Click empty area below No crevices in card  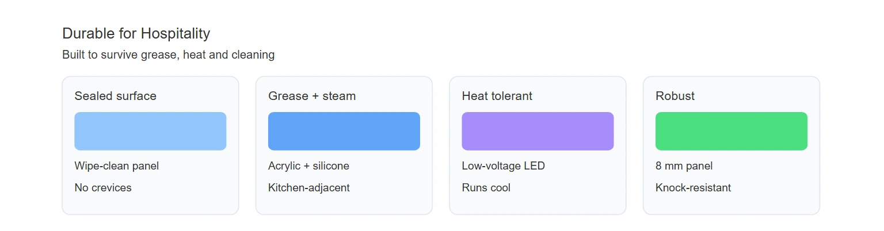click(150, 205)
